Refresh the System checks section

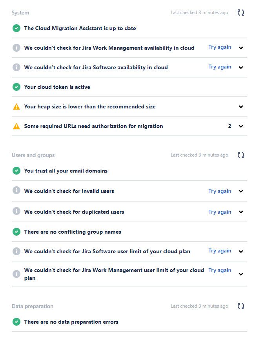pos(241,13)
